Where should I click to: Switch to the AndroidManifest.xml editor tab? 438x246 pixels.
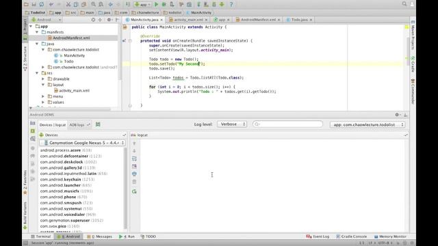[258, 20]
